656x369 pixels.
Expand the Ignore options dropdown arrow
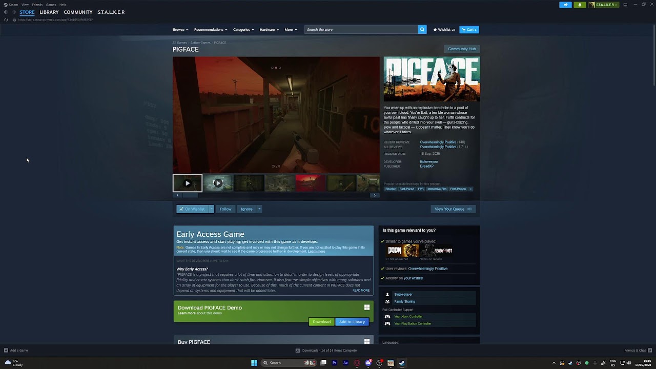point(259,209)
